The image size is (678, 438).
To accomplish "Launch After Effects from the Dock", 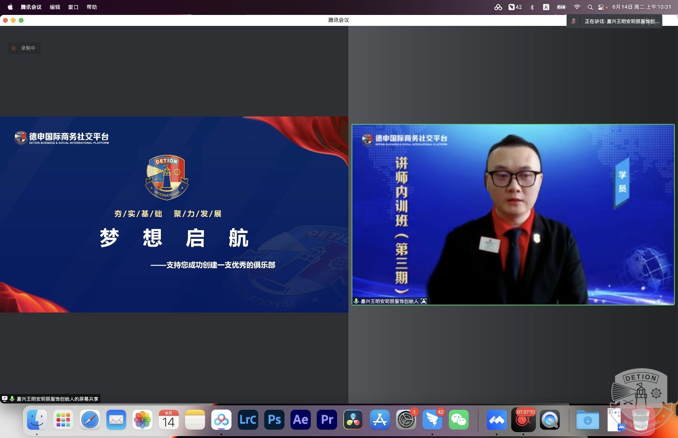I will click(301, 420).
